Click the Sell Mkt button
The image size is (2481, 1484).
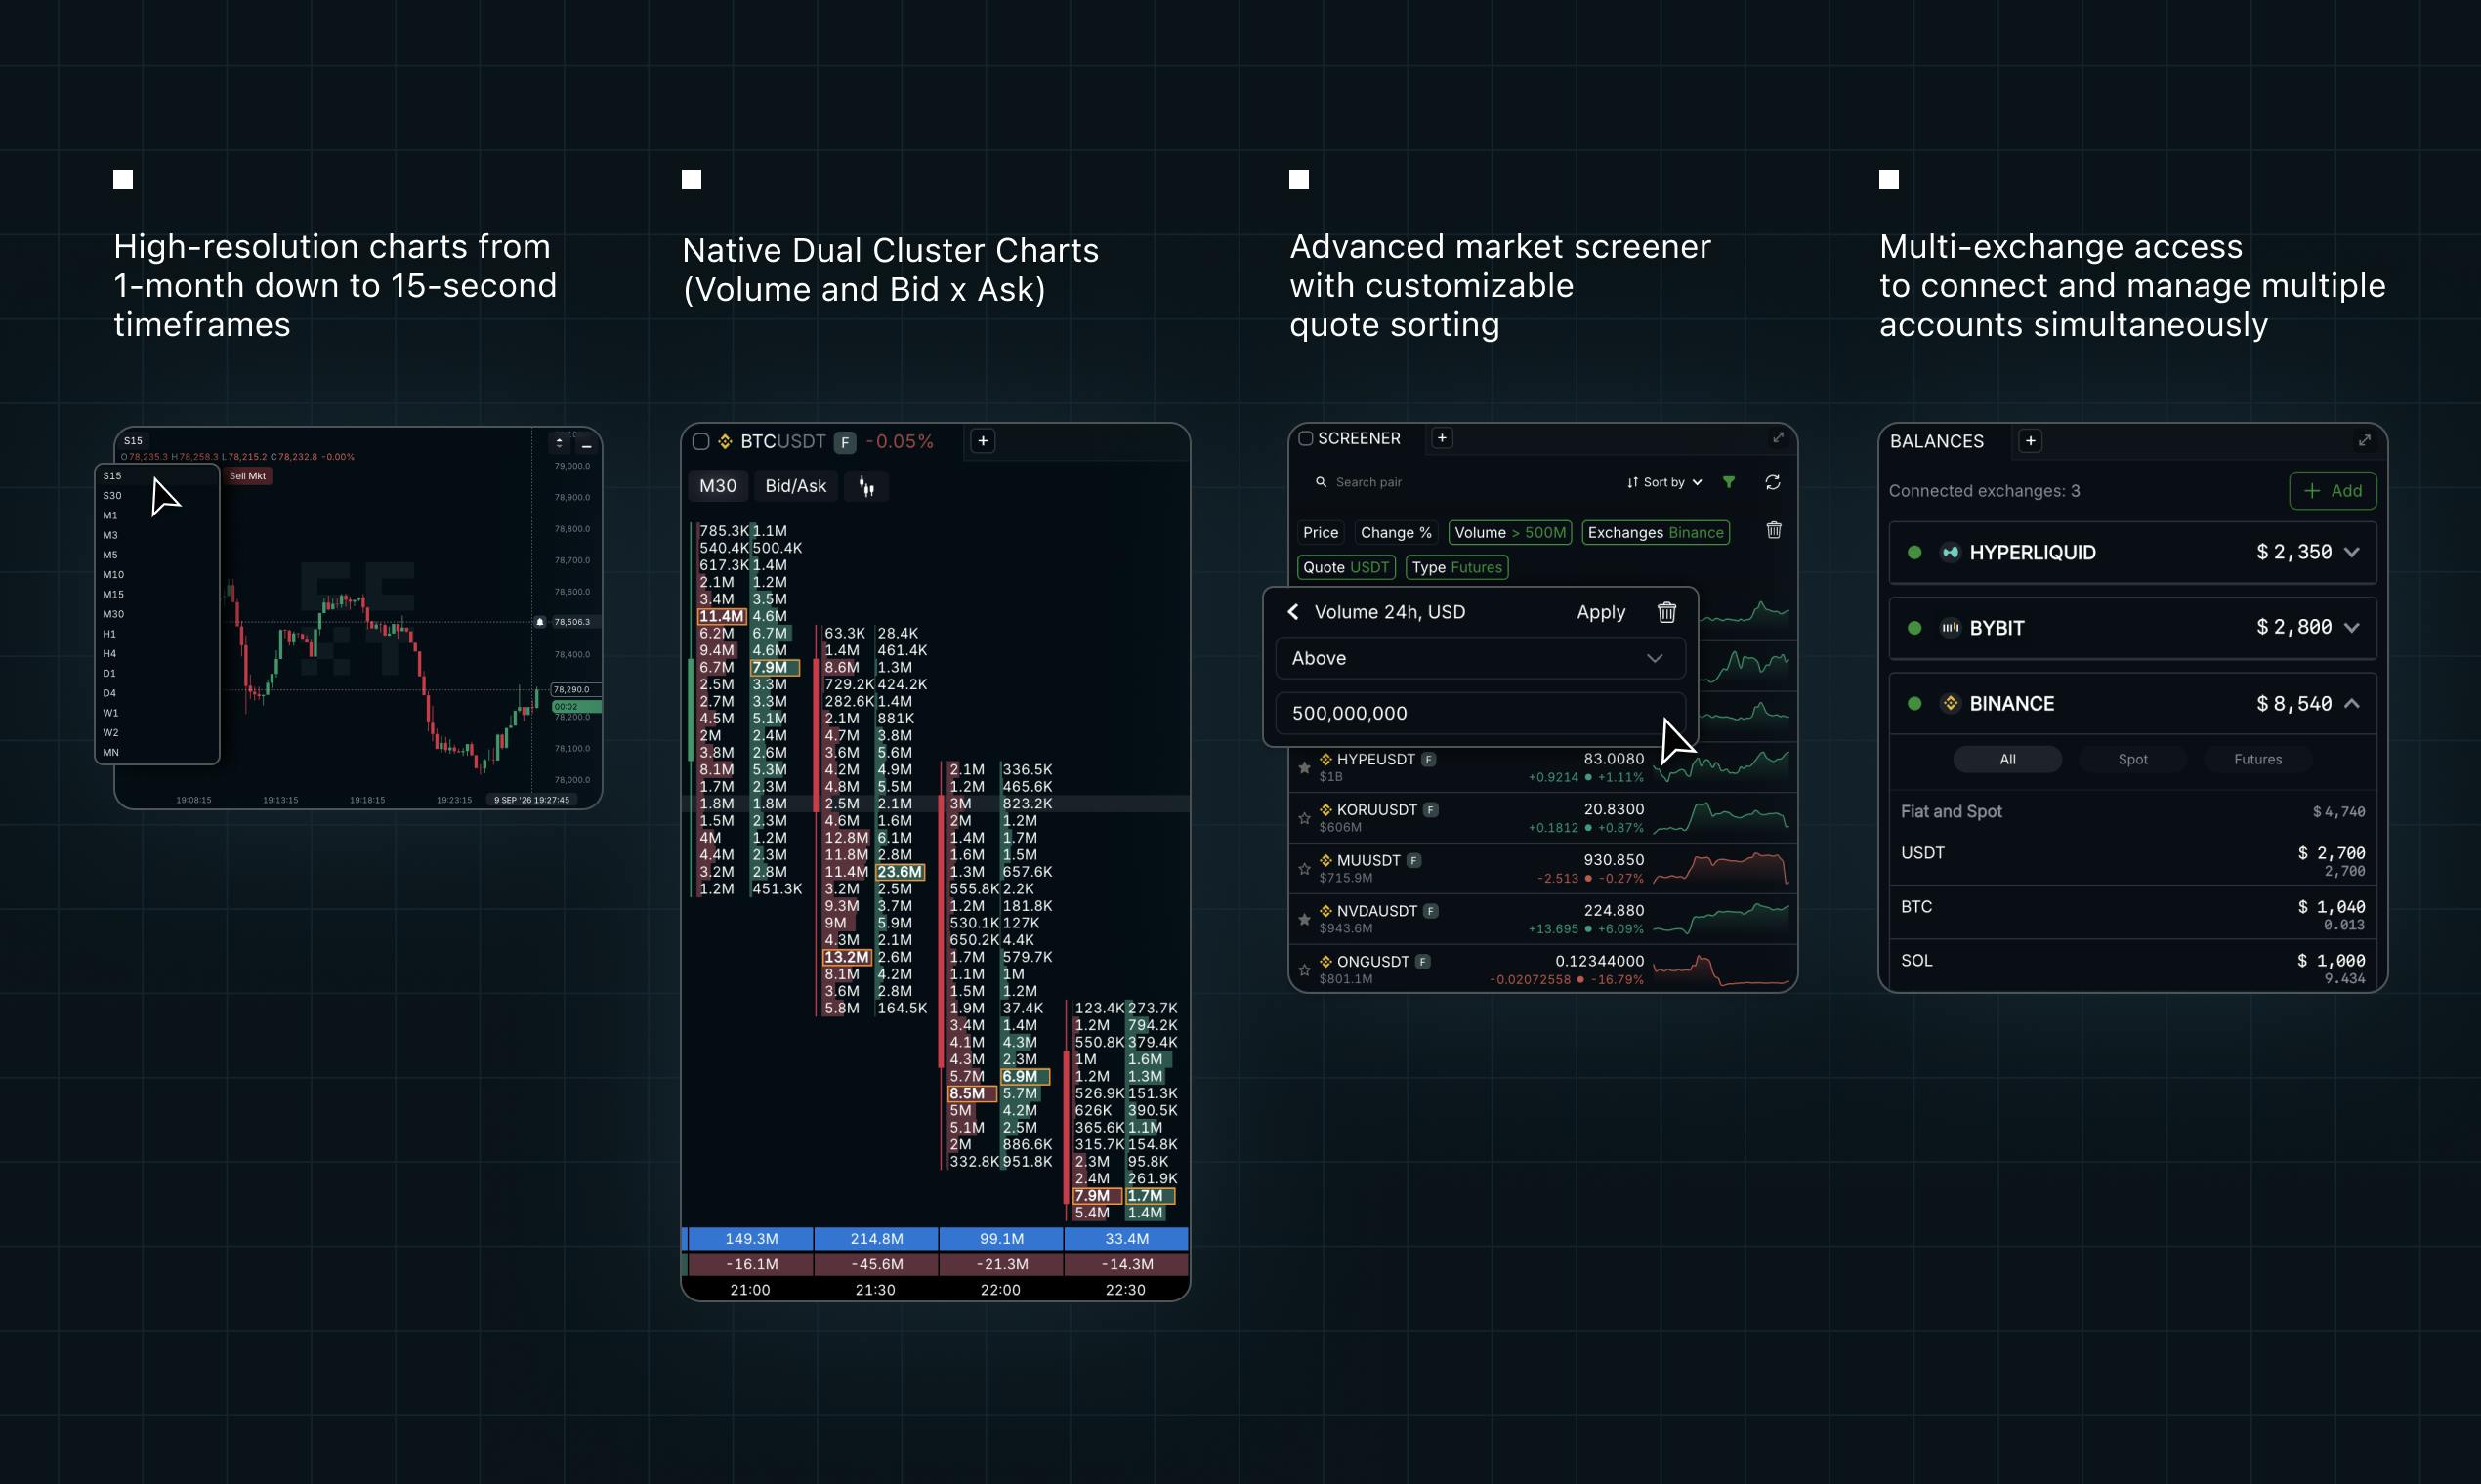click(248, 476)
